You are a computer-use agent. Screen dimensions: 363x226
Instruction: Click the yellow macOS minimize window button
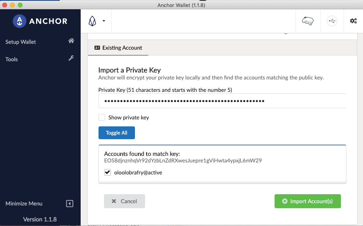[x=12, y=5]
